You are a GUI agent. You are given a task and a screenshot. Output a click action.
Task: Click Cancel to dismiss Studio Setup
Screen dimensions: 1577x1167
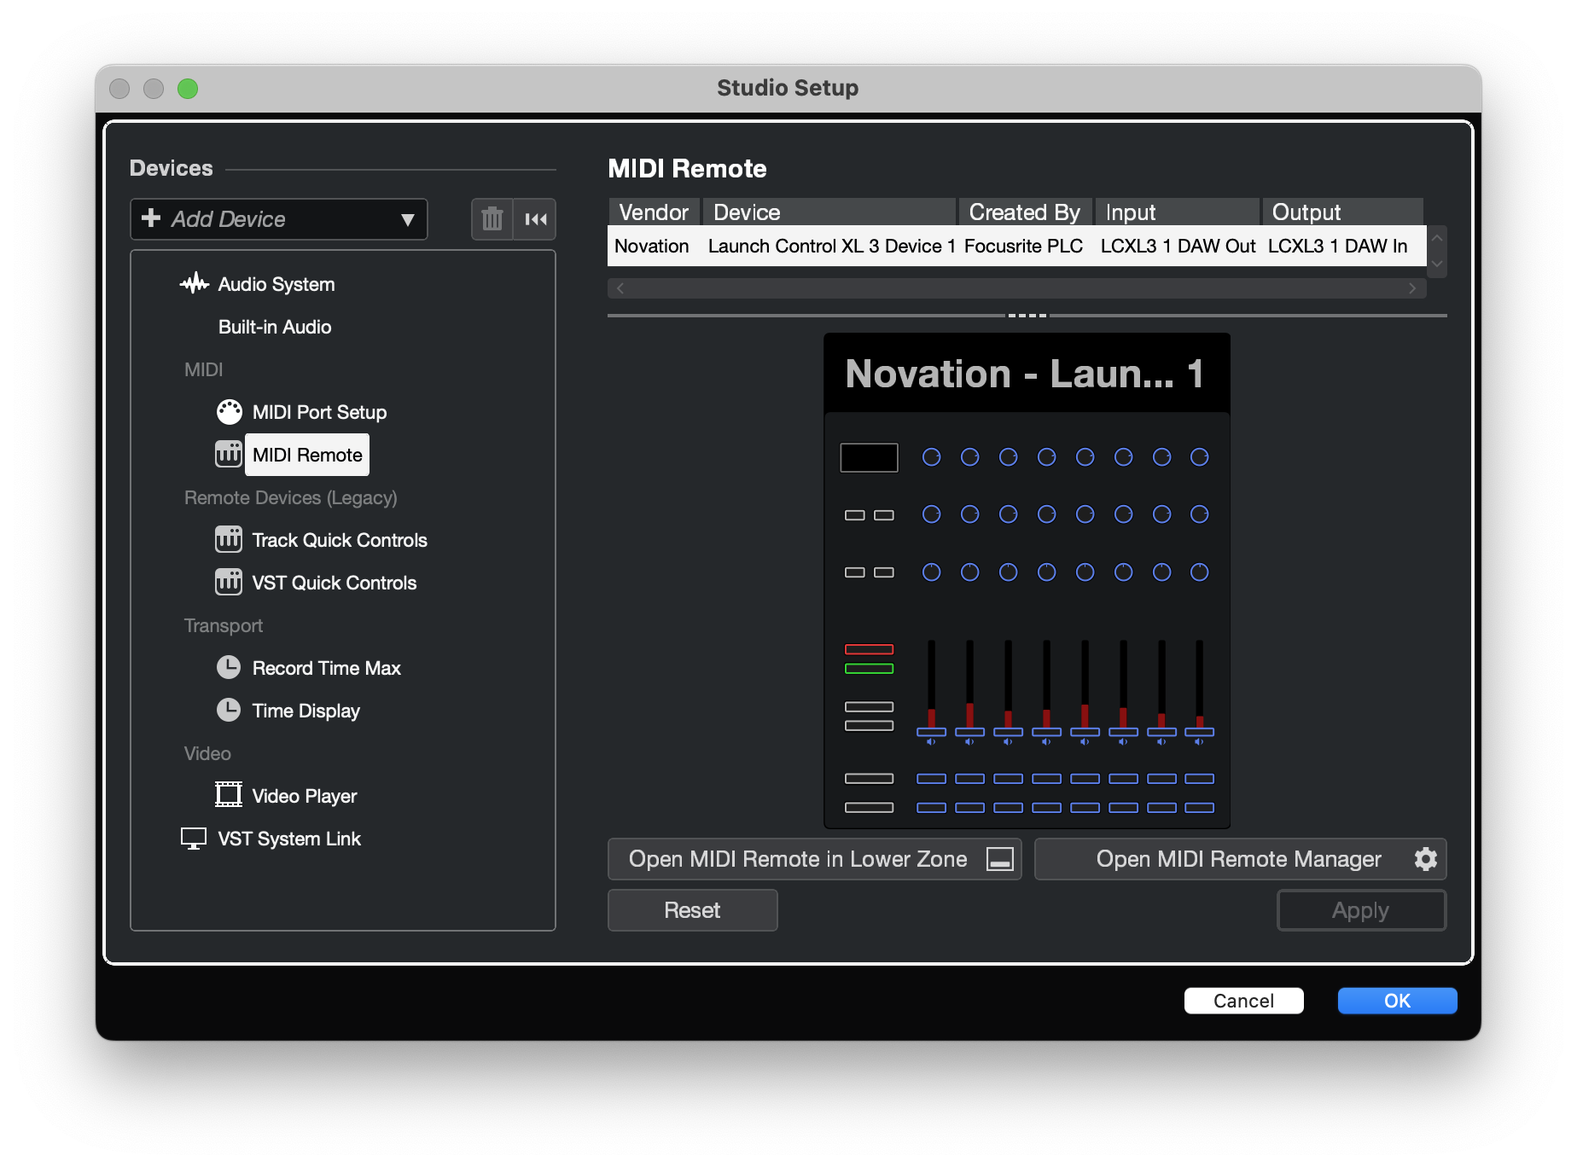point(1243,1001)
